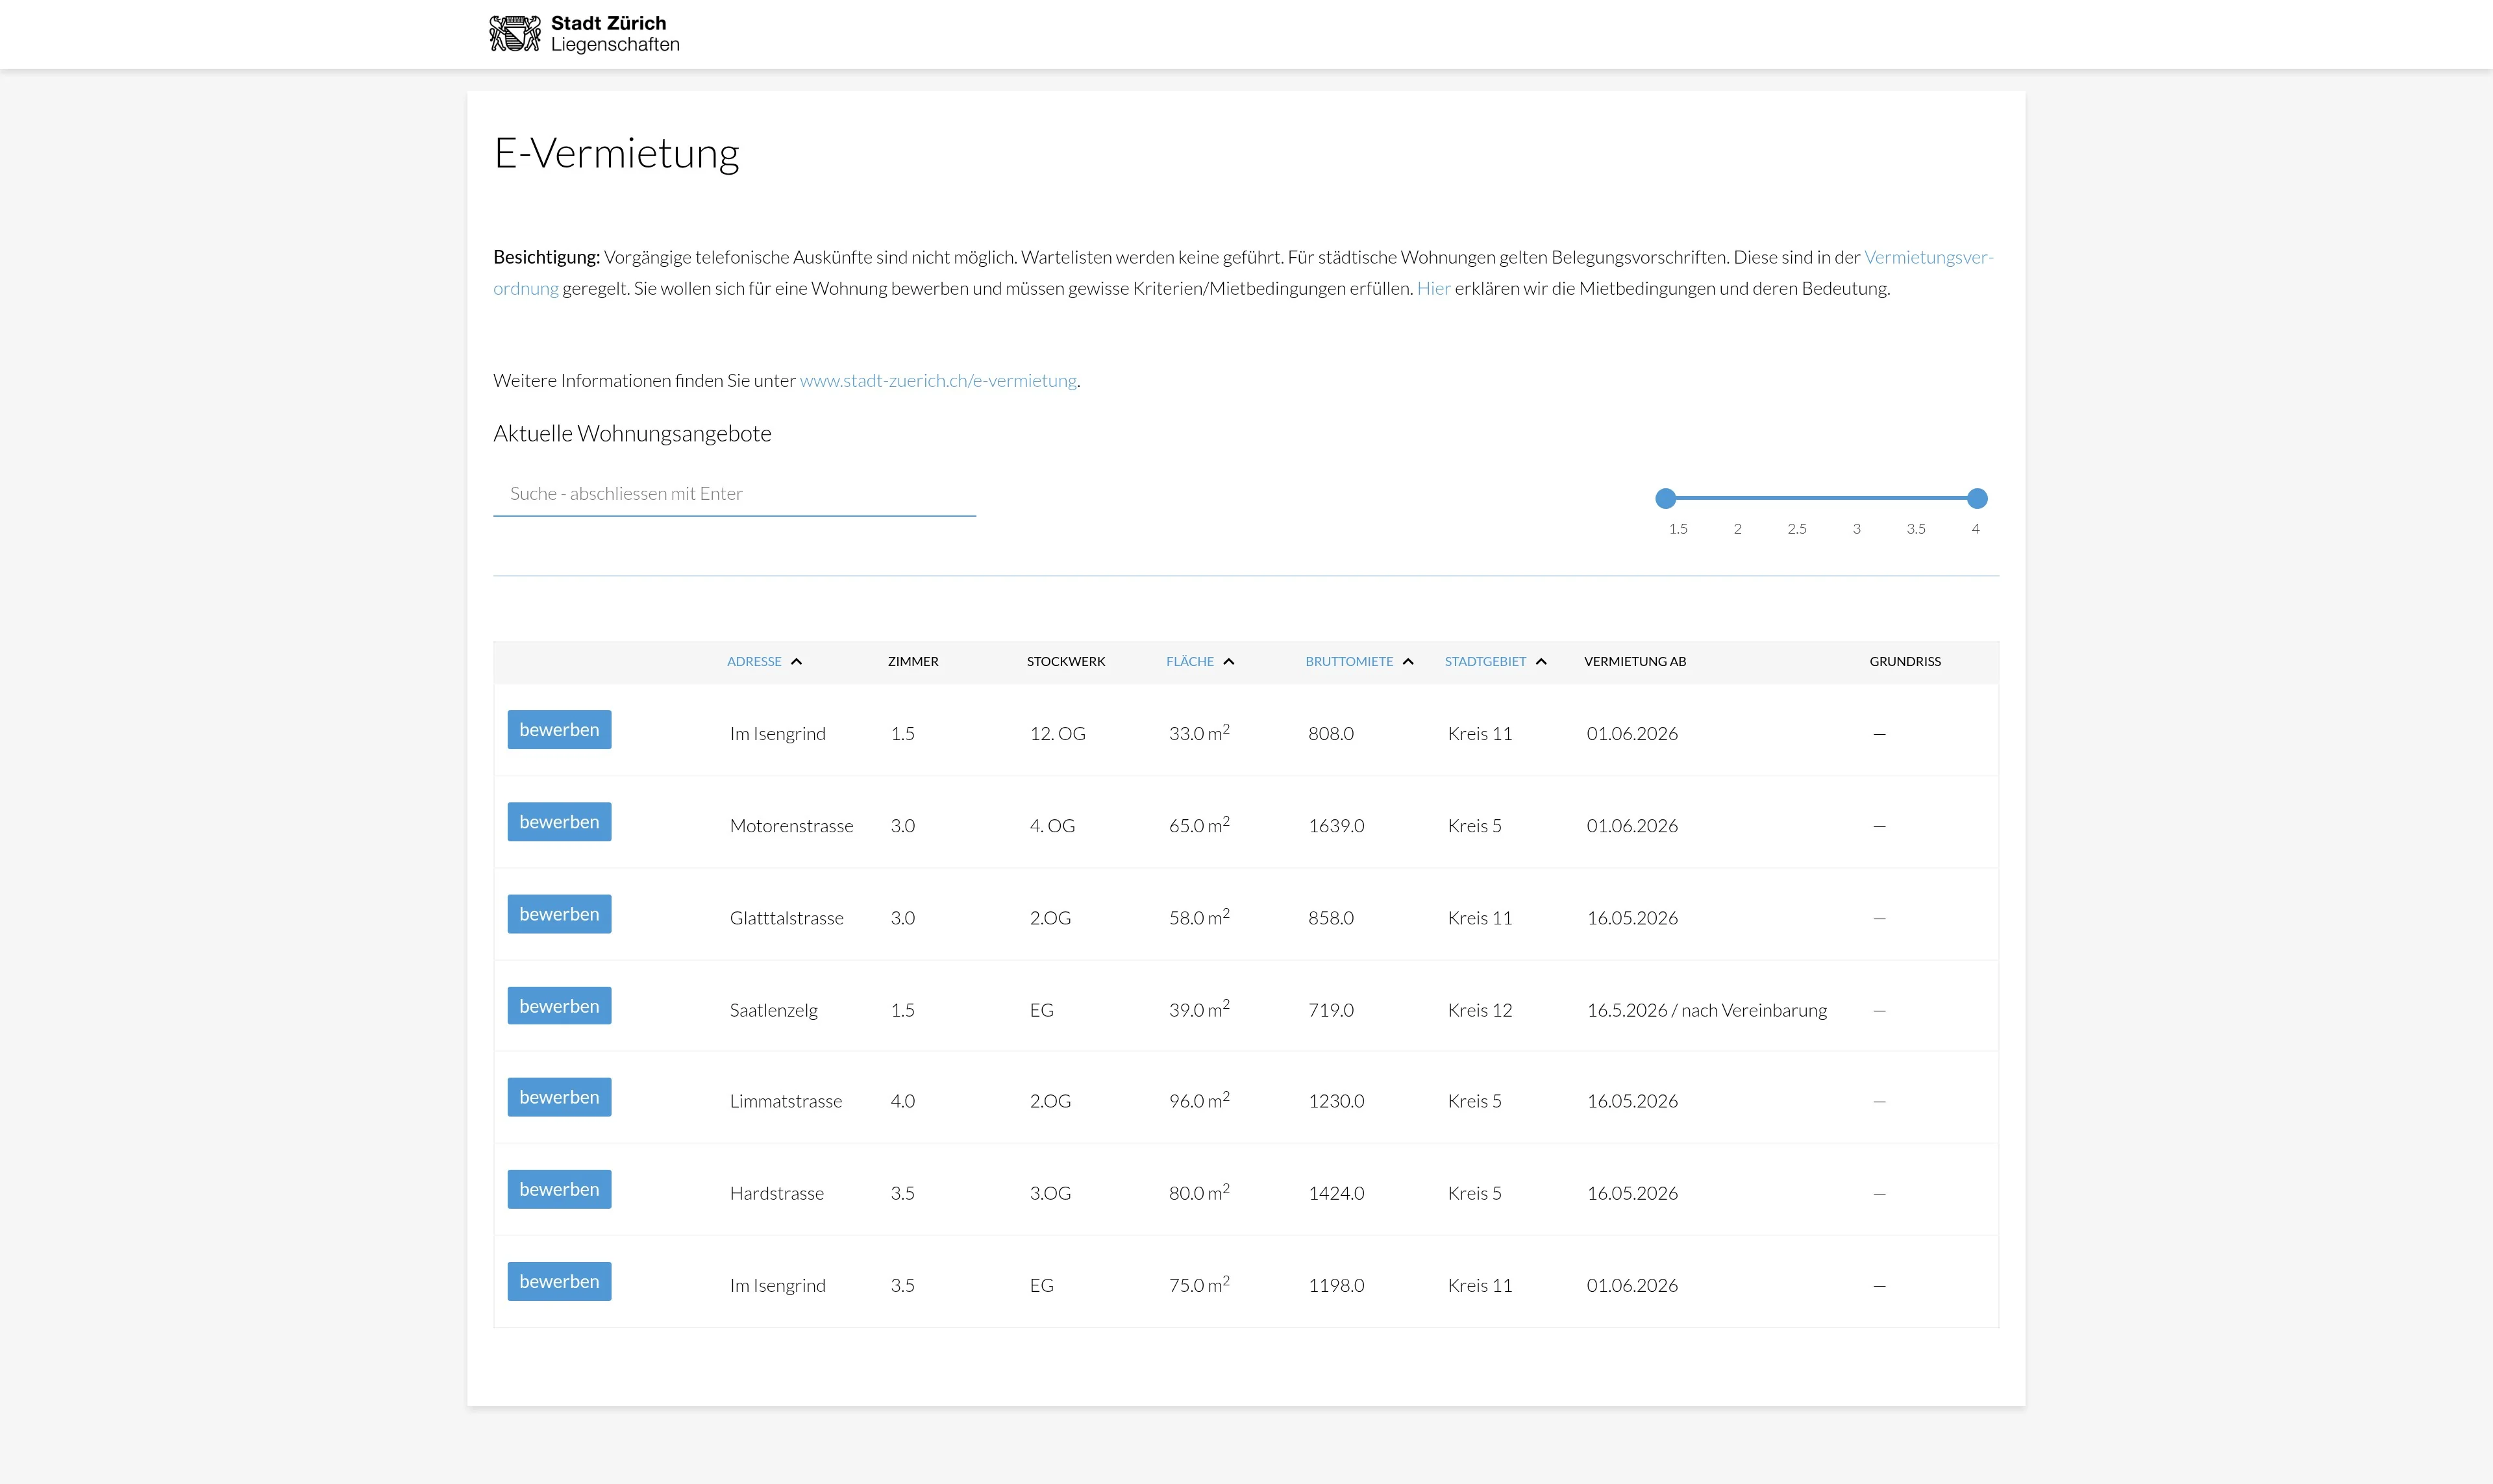Image resolution: width=2493 pixels, height=1484 pixels.
Task: Click bewerben for Hardstrasse listing
Action: [x=559, y=1189]
